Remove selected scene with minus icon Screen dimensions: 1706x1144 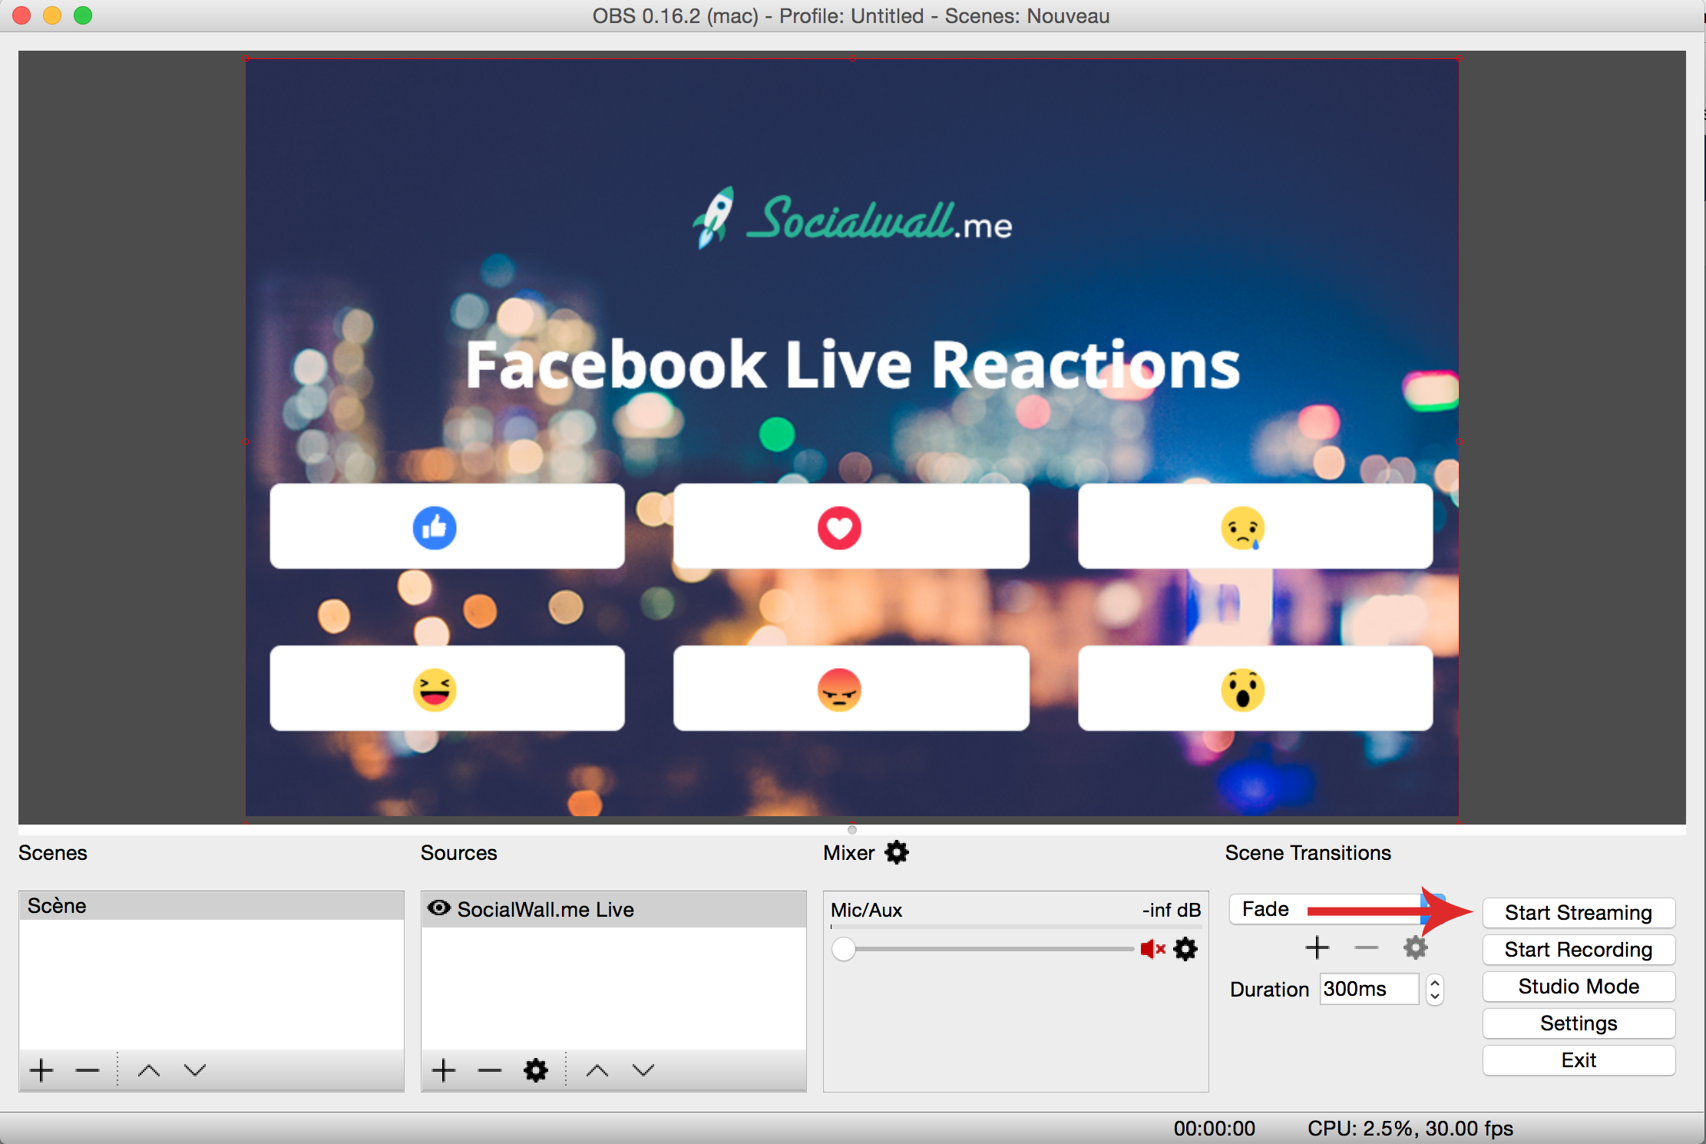88,1070
